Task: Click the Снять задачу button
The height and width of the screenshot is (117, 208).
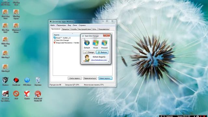Action: pos(74,78)
